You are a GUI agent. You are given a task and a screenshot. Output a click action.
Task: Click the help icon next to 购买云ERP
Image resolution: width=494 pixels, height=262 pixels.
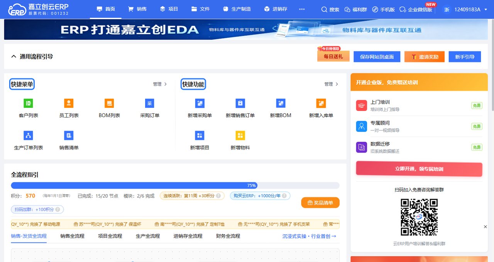pos(284,196)
